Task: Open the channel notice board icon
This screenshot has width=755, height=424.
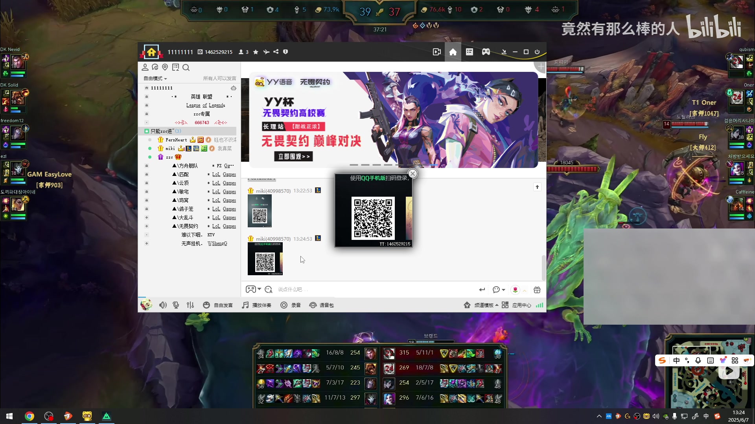Action: pos(175,68)
